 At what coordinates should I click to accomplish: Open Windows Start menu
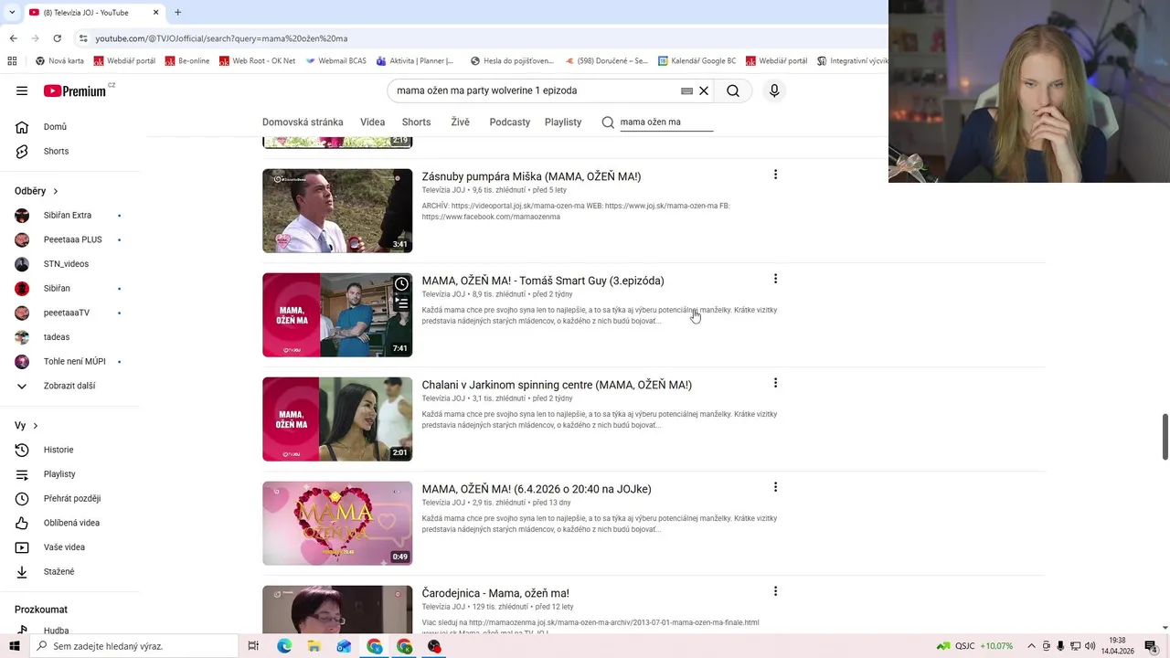tap(14, 646)
